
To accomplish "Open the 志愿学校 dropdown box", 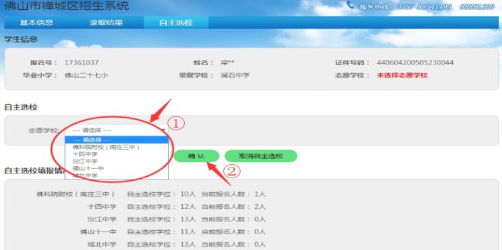I will coord(116,130).
